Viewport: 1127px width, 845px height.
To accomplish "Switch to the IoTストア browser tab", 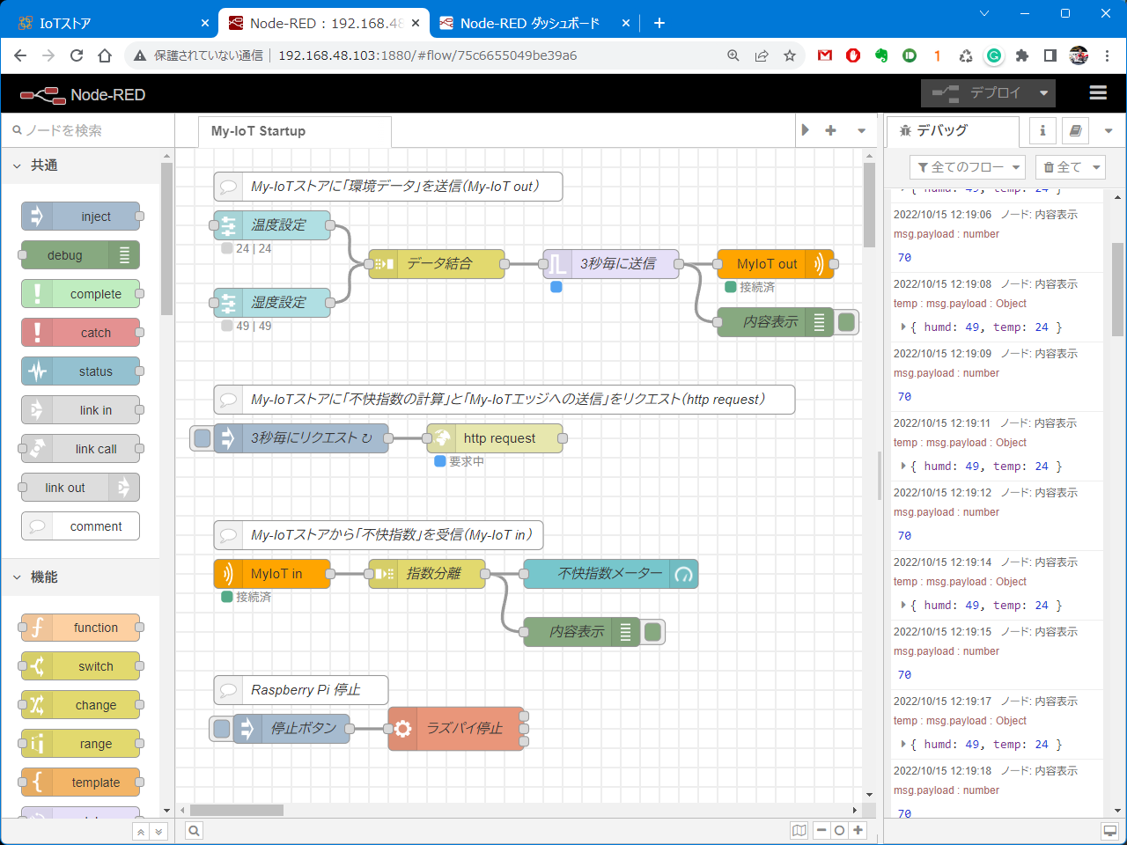I will (113, 23).
